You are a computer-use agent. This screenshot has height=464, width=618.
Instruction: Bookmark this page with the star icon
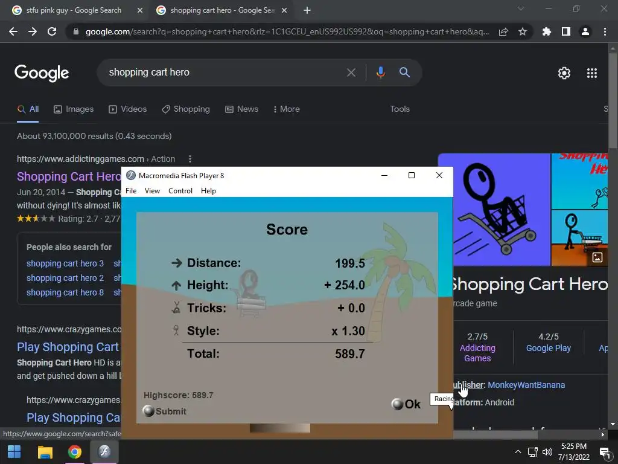(523, 31)
